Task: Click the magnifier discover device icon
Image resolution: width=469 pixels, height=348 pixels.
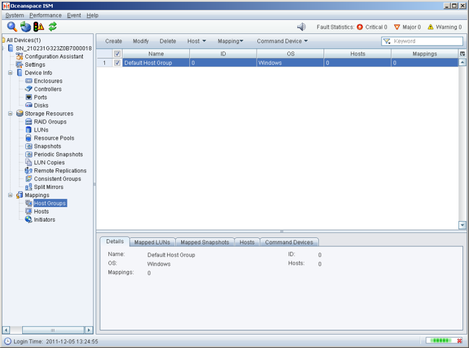Action: point(12,27)
